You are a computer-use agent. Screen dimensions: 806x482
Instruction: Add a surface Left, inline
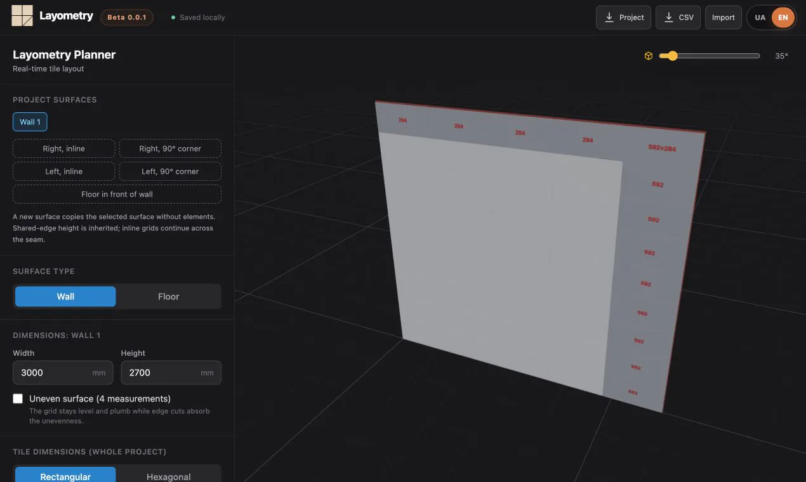[63, 171]
